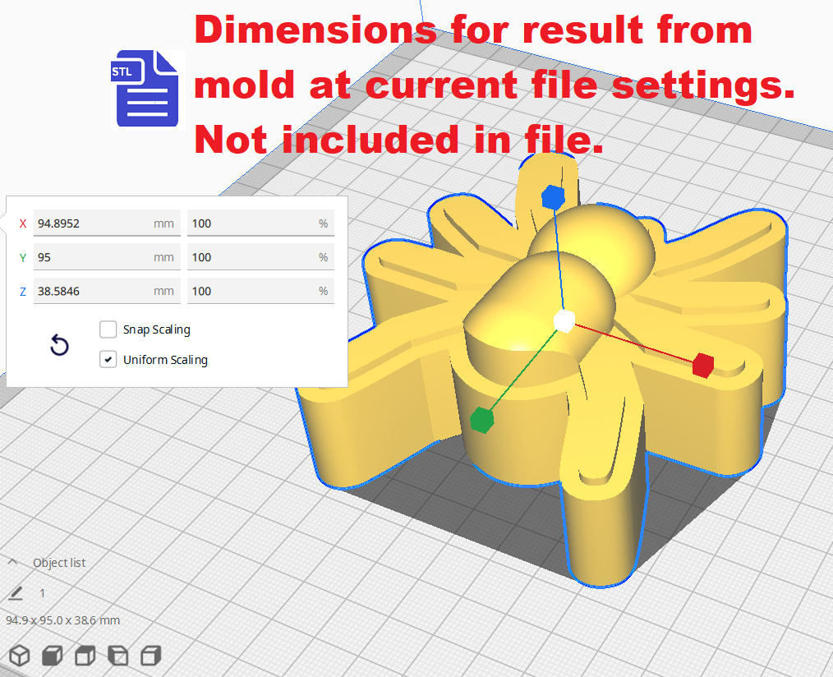Click the reset scale arrow icon
This screenshot has width=833, height=677.
(x=59, y=345)
